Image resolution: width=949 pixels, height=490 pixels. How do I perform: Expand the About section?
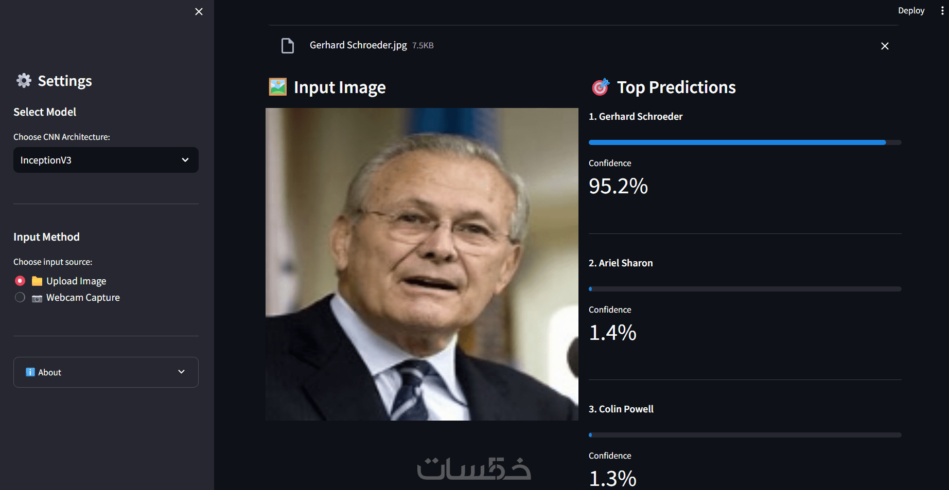pyautogui.click(x=106, y=372)
